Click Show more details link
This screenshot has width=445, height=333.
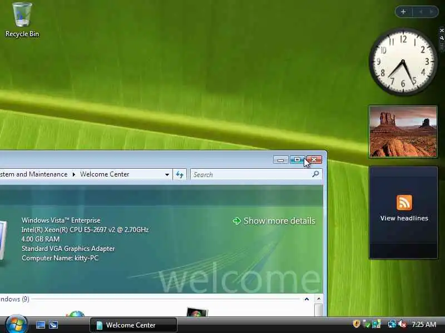point(279,220)
